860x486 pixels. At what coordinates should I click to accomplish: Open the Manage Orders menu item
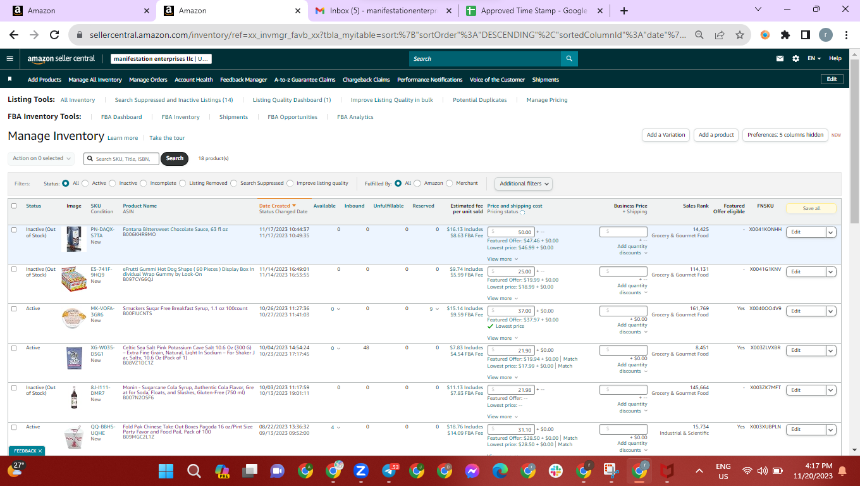coord(148,80)
